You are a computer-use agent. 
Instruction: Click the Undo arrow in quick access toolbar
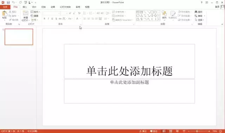(x=13, y=2)
